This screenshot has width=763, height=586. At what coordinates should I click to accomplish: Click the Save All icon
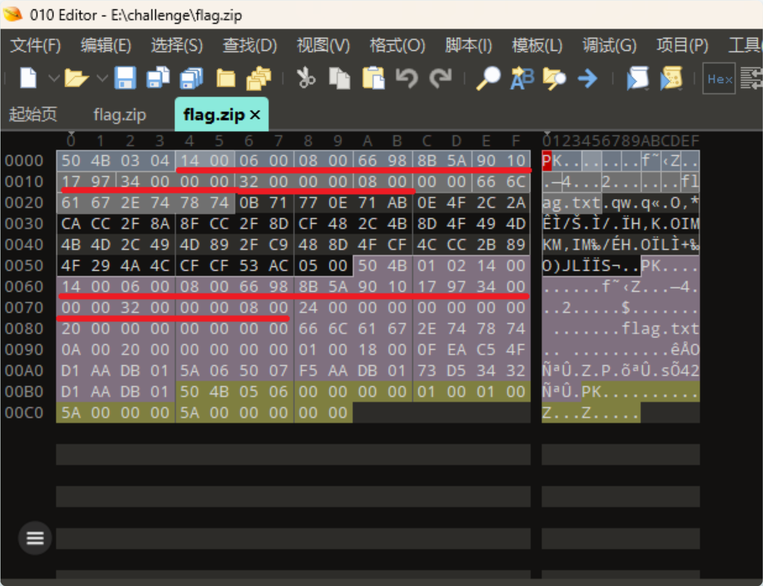click(x=191, y=78)
